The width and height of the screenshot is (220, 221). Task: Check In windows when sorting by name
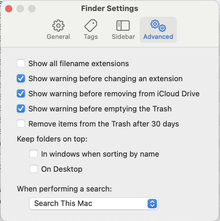pos(34,154)
